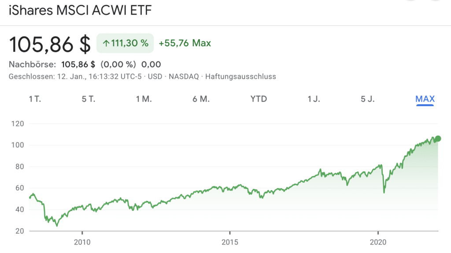Click the green up arrow icon
Screen dimensions: 451x253
pos(106,43)
